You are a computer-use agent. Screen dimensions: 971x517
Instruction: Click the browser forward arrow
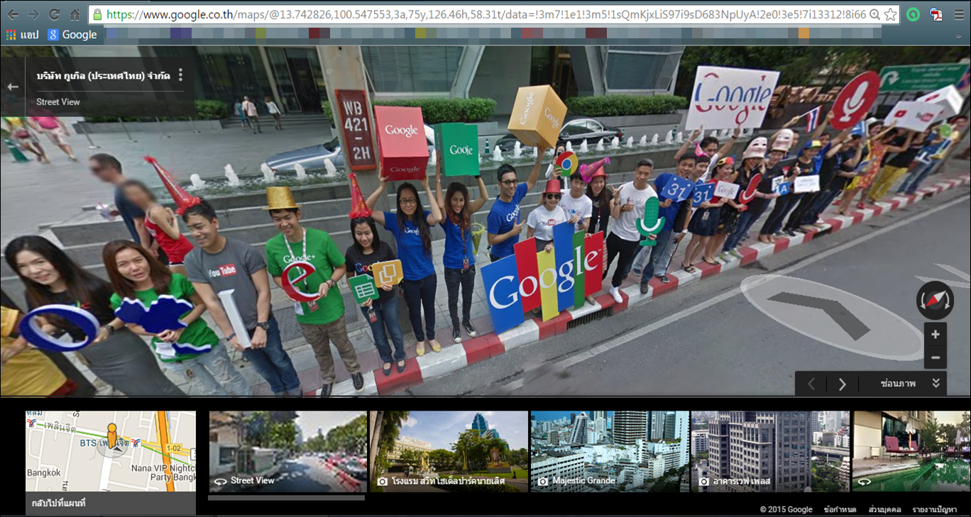tap(33, 14)
